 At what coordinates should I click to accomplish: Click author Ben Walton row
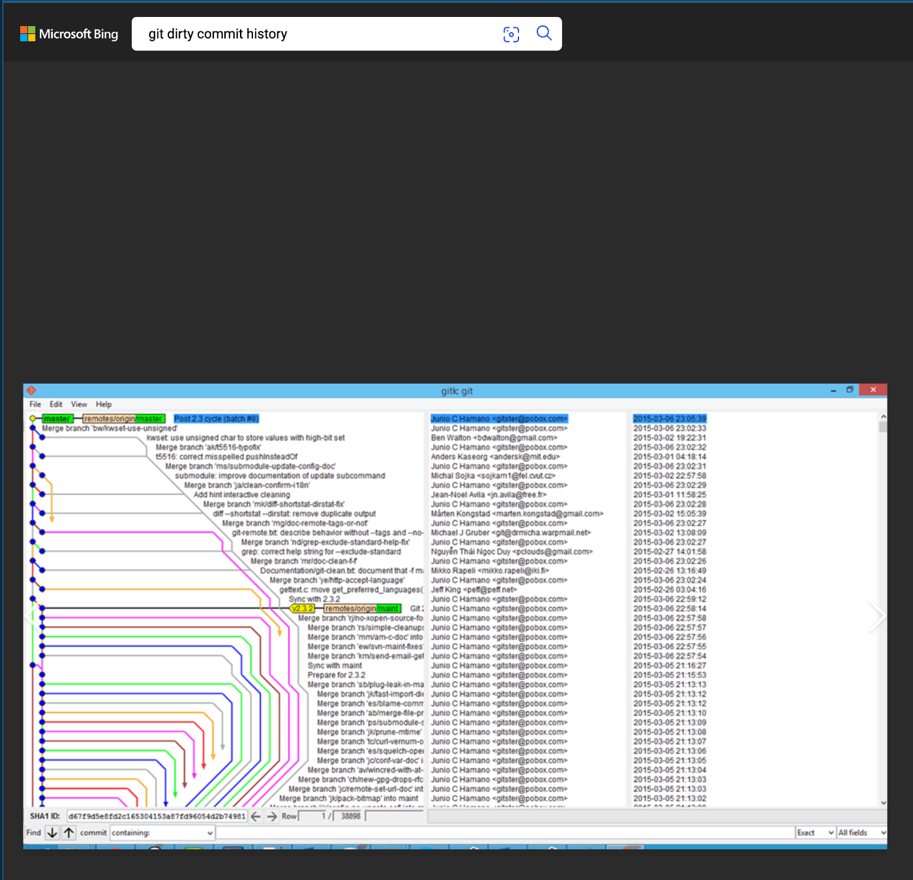coord(494,438)
